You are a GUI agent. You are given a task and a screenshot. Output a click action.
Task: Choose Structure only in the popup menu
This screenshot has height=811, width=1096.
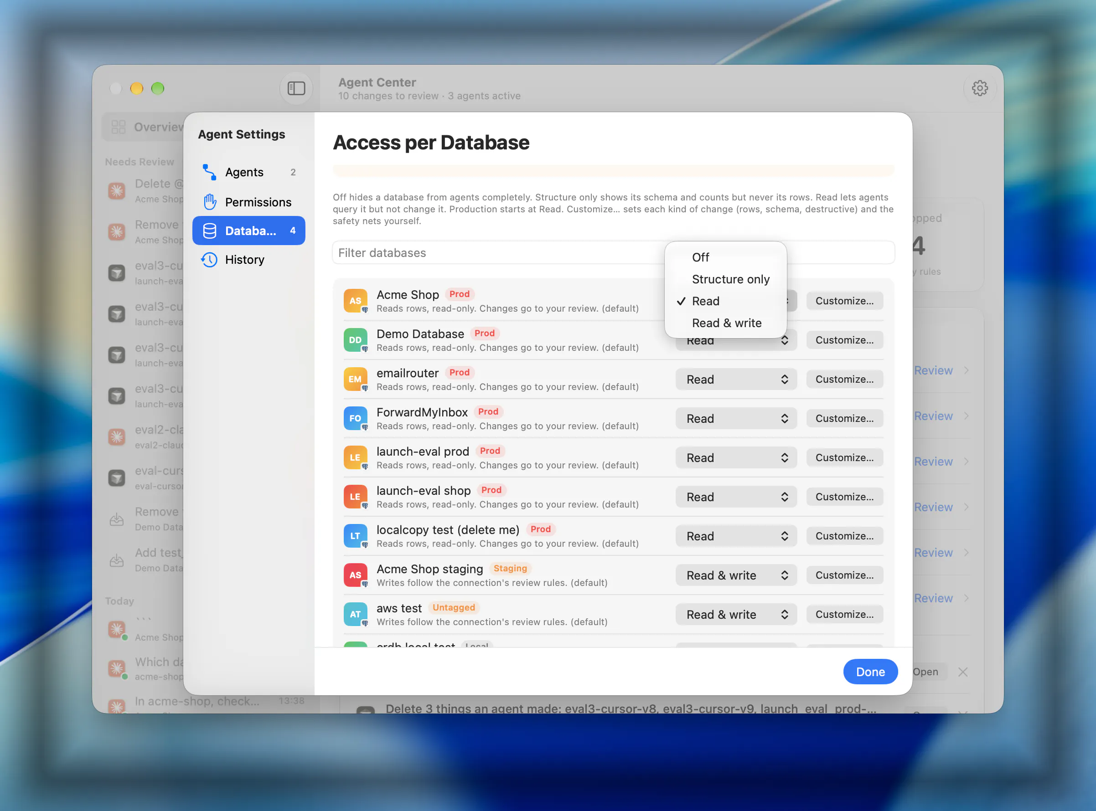[x=726, y=279]
